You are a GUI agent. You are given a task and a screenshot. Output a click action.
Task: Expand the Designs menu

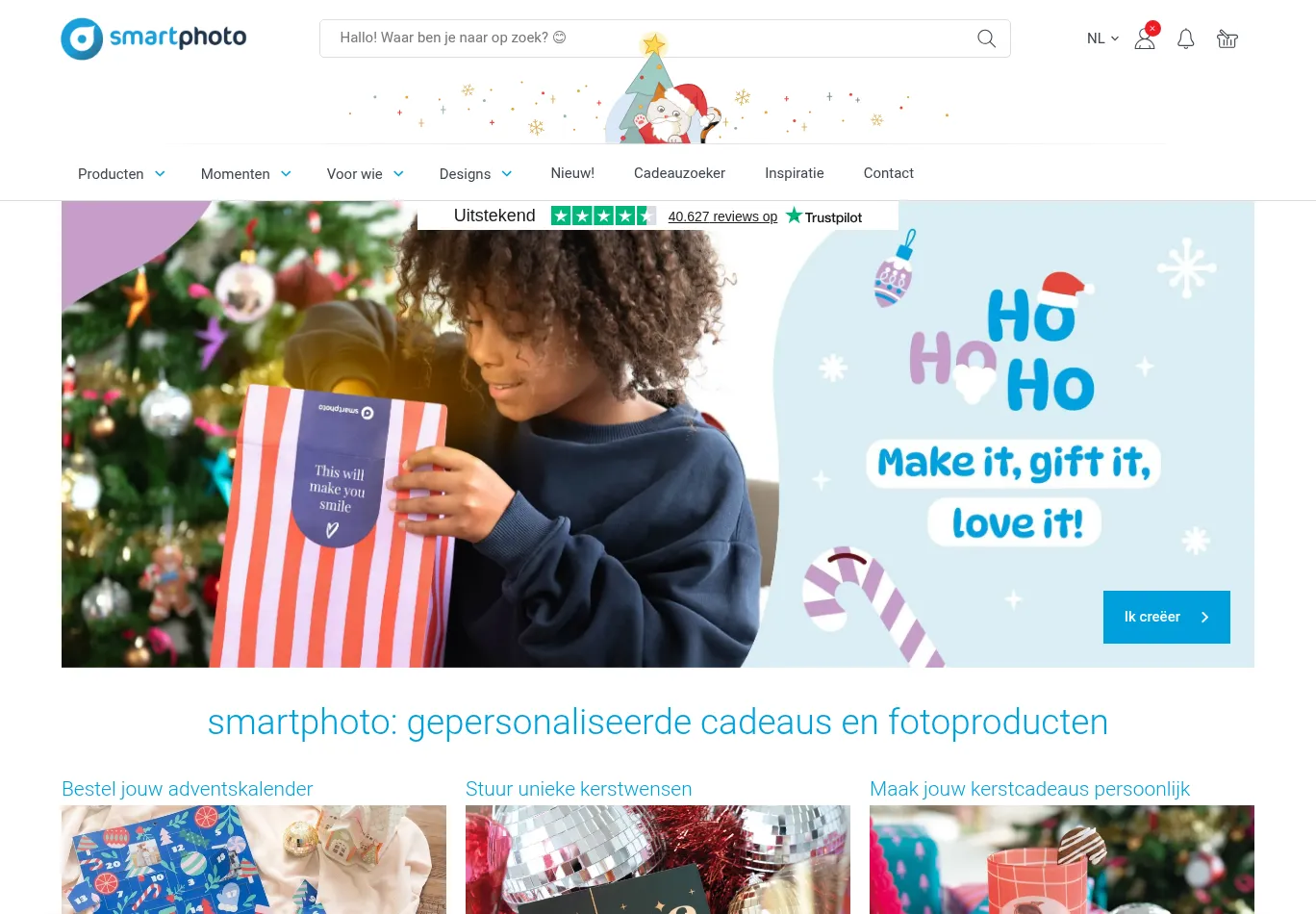475,173
